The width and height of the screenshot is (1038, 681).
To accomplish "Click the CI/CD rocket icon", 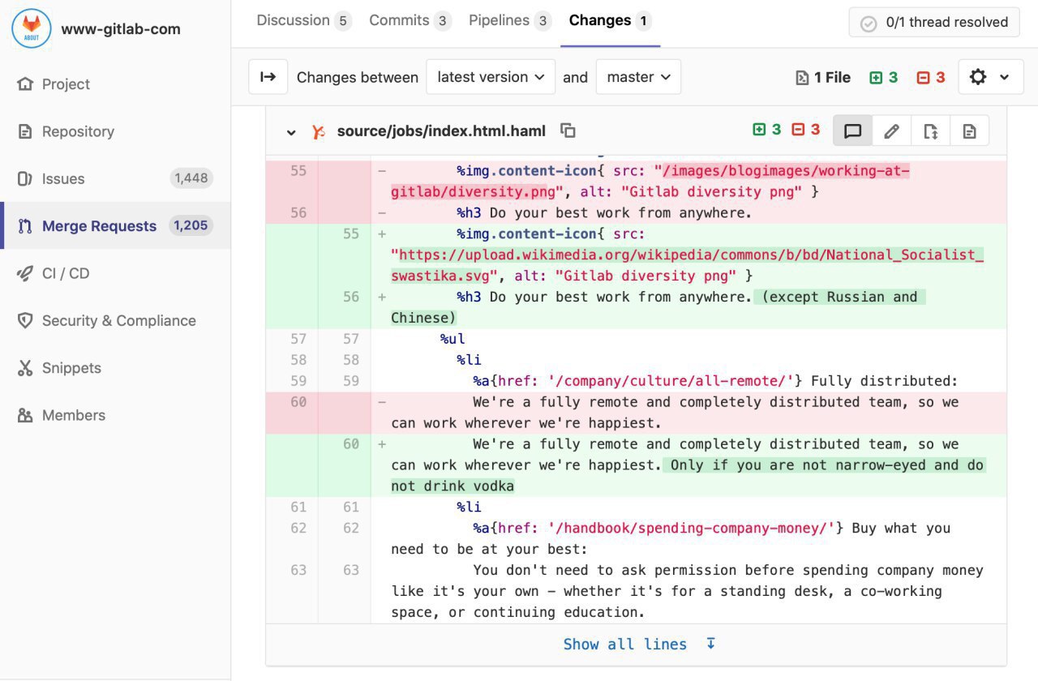I will click(25, 273).
